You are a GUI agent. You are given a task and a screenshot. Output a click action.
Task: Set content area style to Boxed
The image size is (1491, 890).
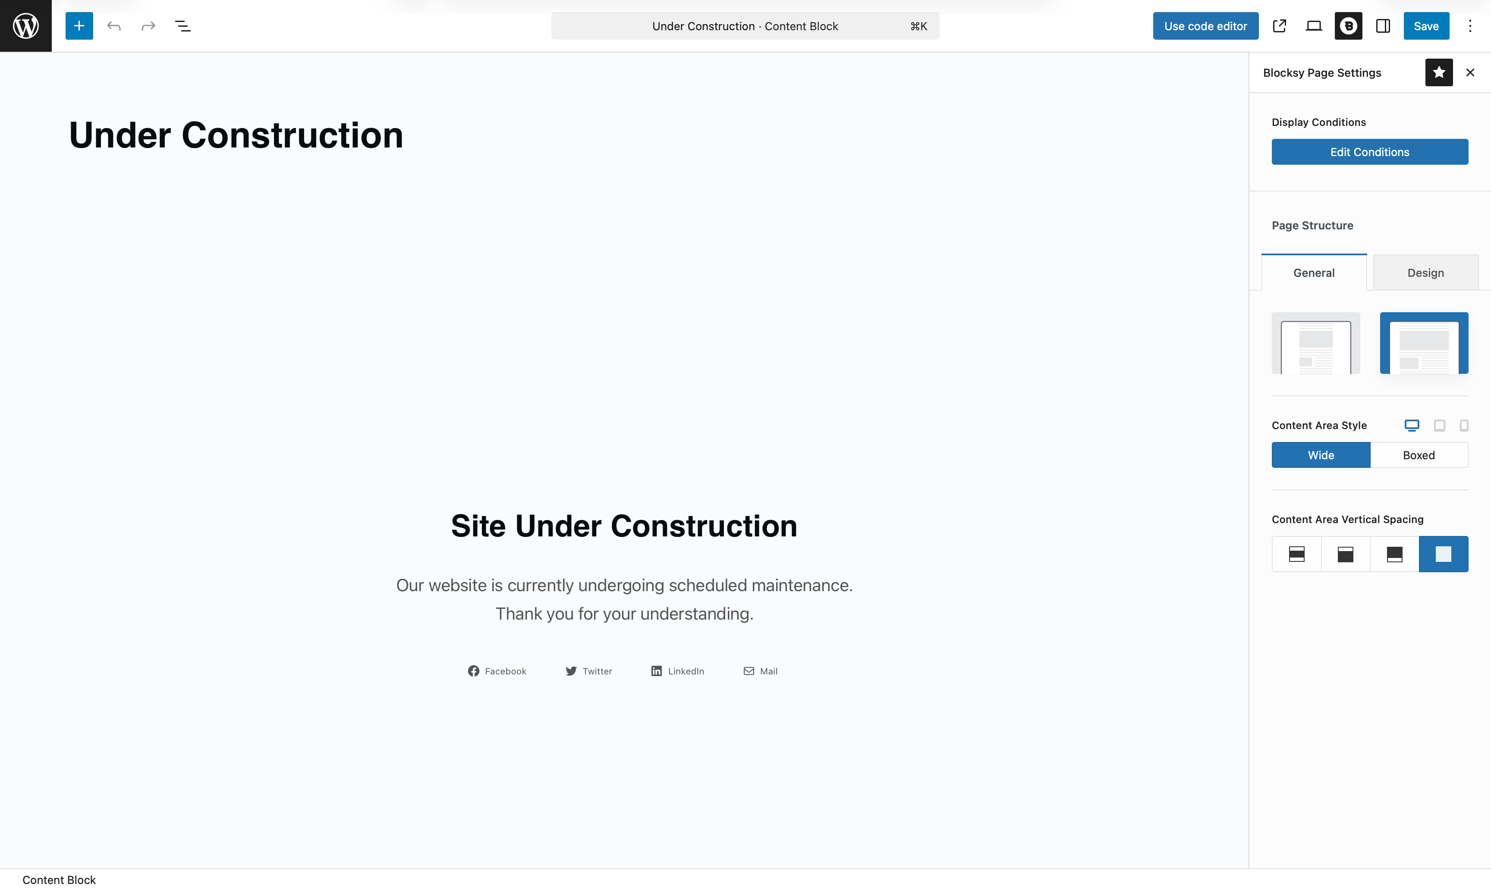point(1419,455)
